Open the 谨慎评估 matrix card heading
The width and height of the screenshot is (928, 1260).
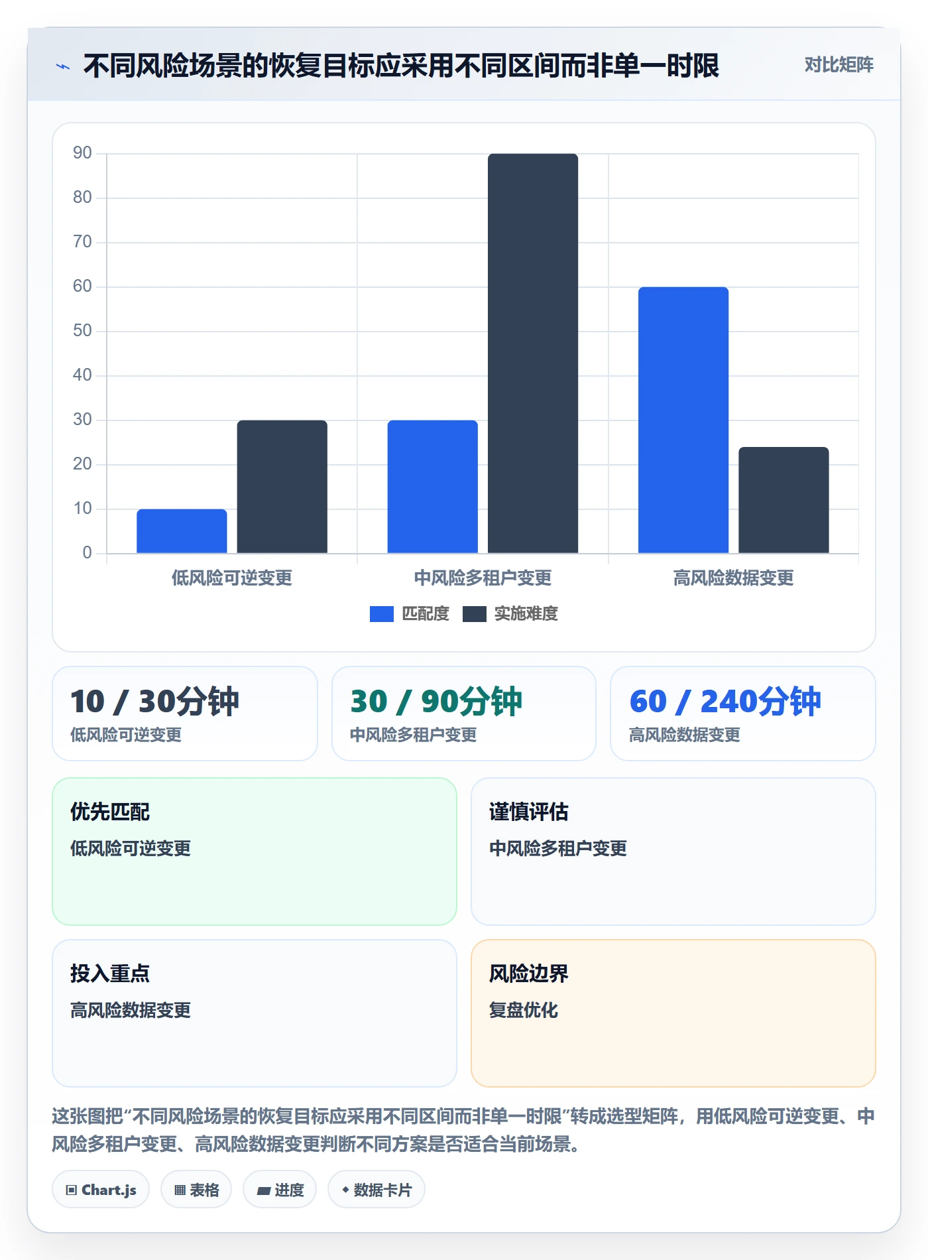[529, 812]
